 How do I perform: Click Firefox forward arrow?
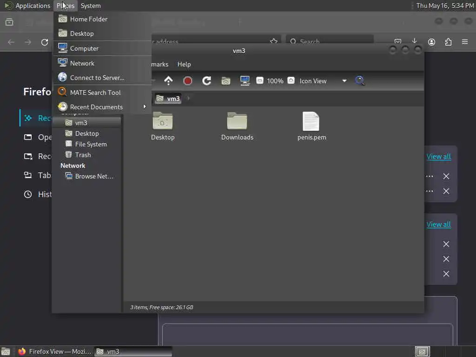point(28,42)
